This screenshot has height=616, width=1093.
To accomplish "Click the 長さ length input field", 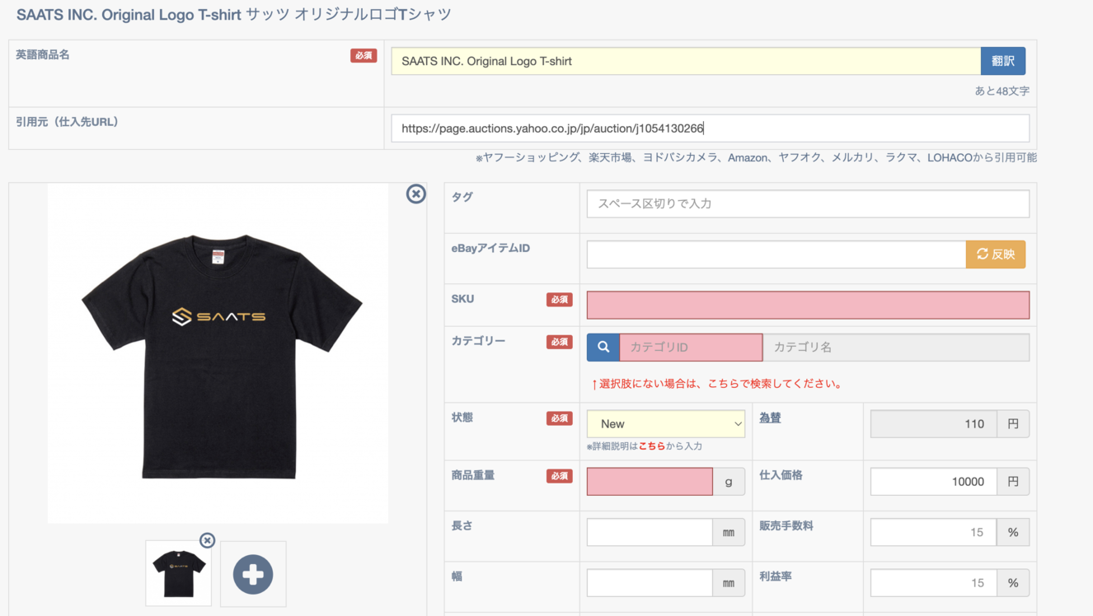I will pos(649,533).
